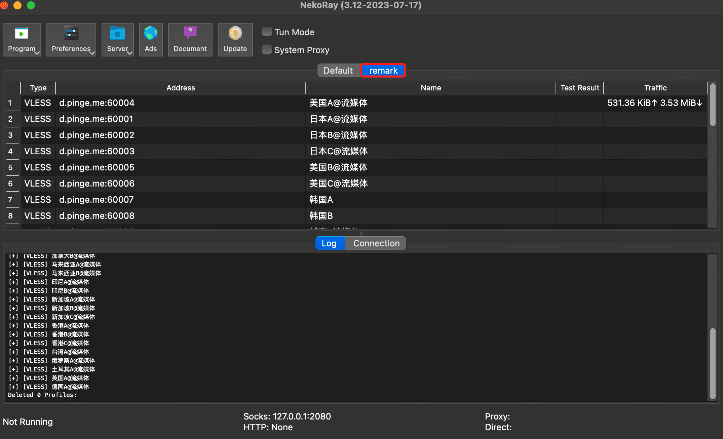Sort by the Name column header

pos(431,88)
